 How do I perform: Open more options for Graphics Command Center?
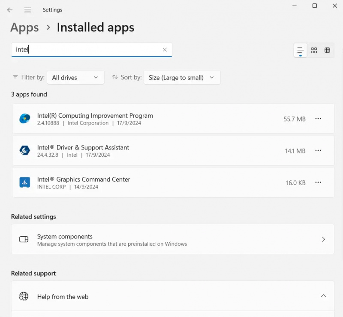(x=318, y=183)
